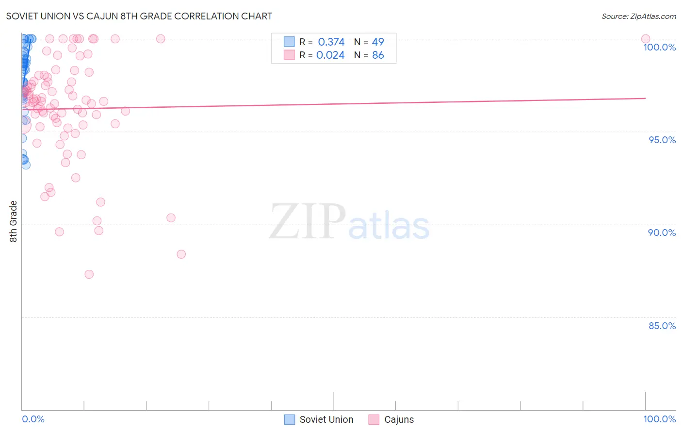Click the pink data point at far right top
This screenshot has height=433, width=682.
[x=646, y=39]
